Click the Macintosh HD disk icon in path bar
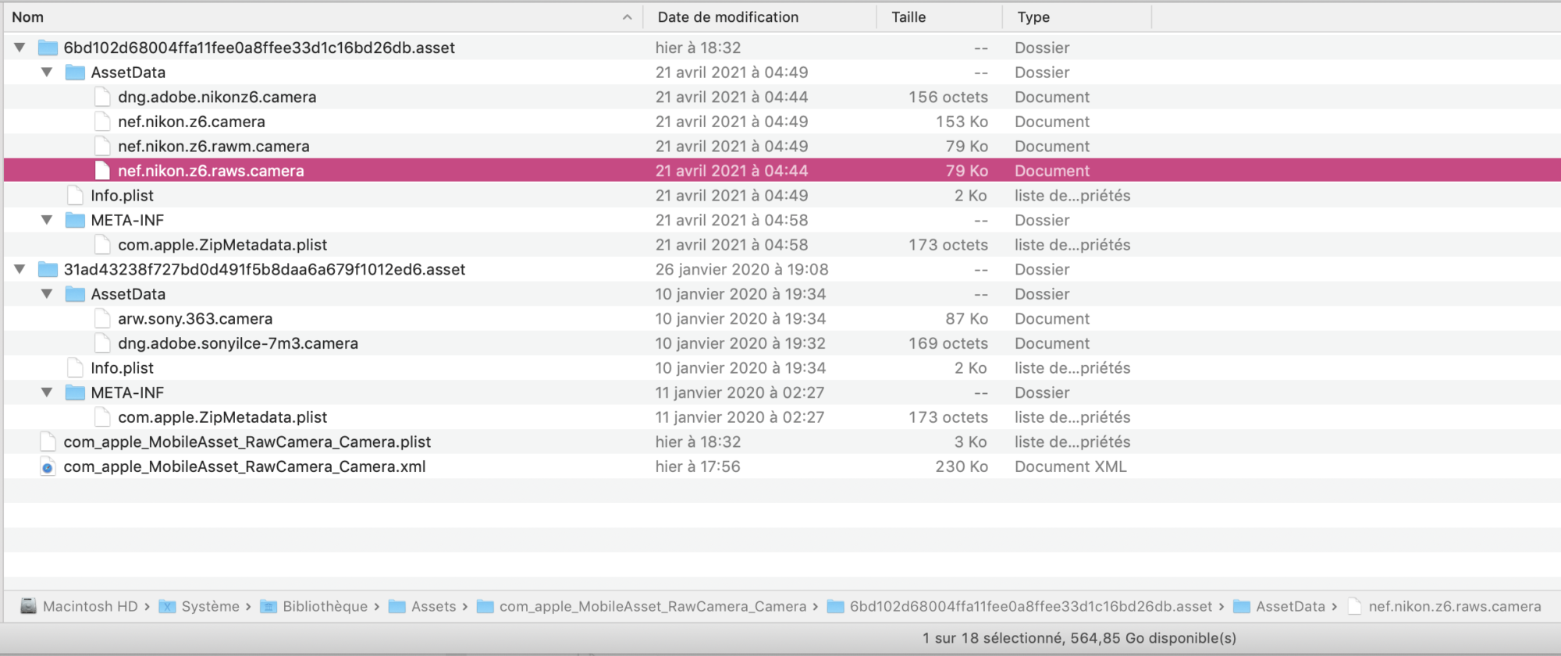This screenshot has height=656, width=1561. click(x=28, y=606)
